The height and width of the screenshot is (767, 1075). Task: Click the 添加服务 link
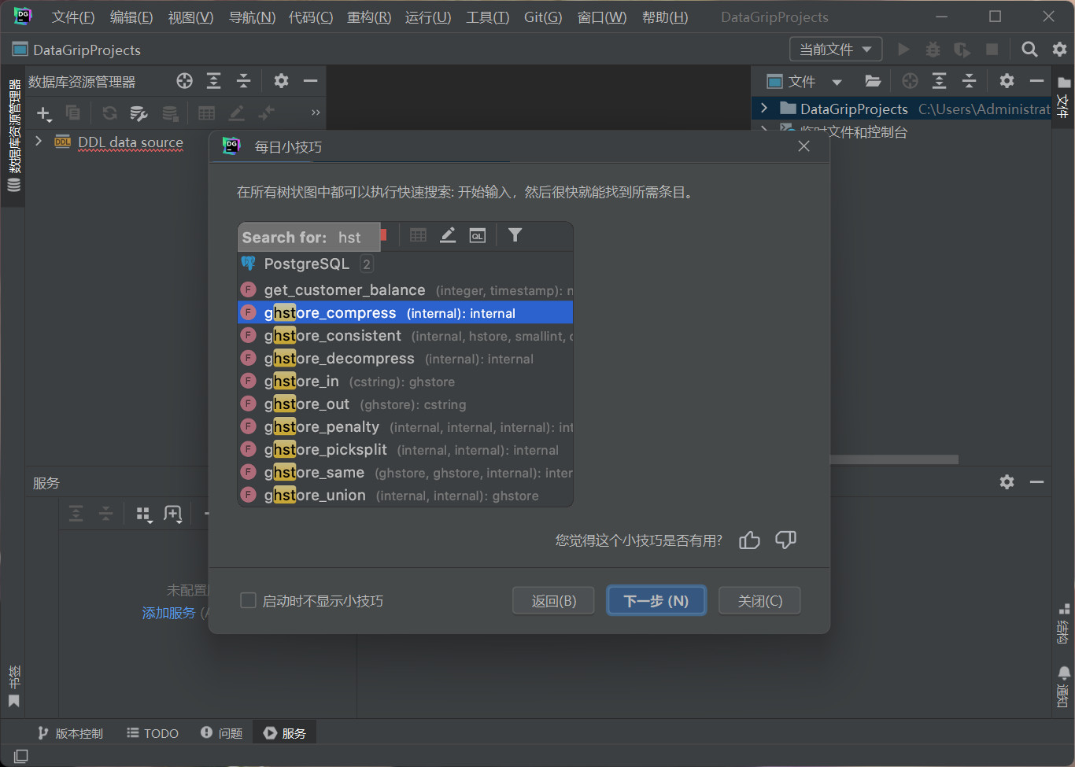coord(168,613)
